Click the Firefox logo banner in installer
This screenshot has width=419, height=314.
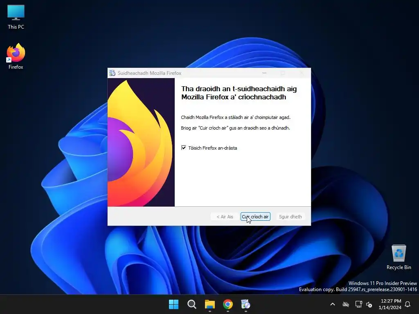pyautogui.click(x=141, y=142)
